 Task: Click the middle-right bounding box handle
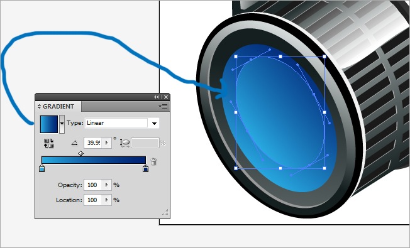tap(324, 112)
